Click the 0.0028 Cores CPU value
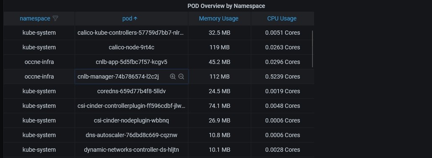This screenshot has height=158, width=432. pyautogui.click(x=282, y=150)
